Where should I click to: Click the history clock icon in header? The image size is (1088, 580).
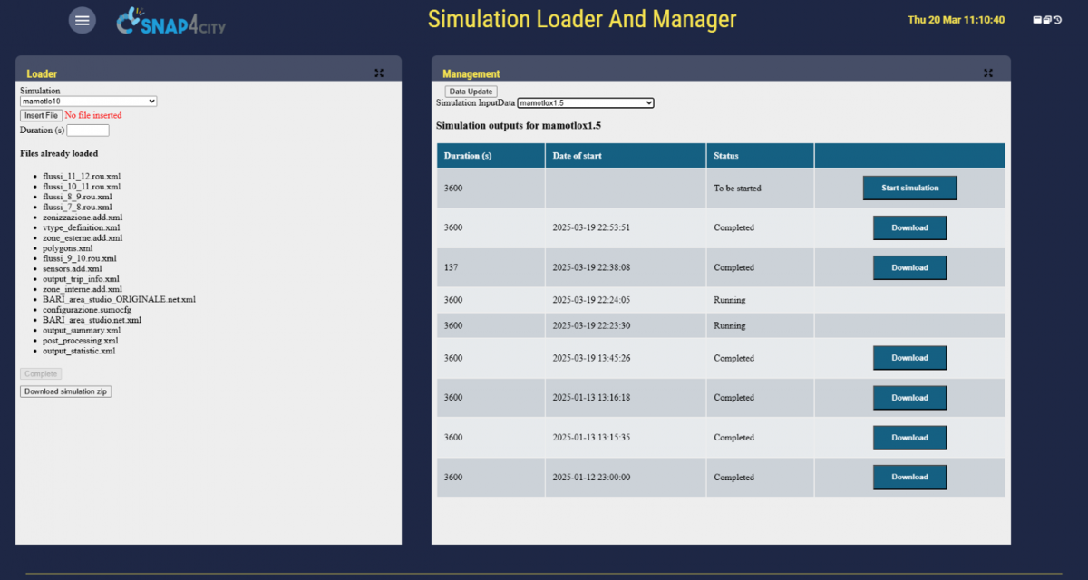[x=1058, y=20]
